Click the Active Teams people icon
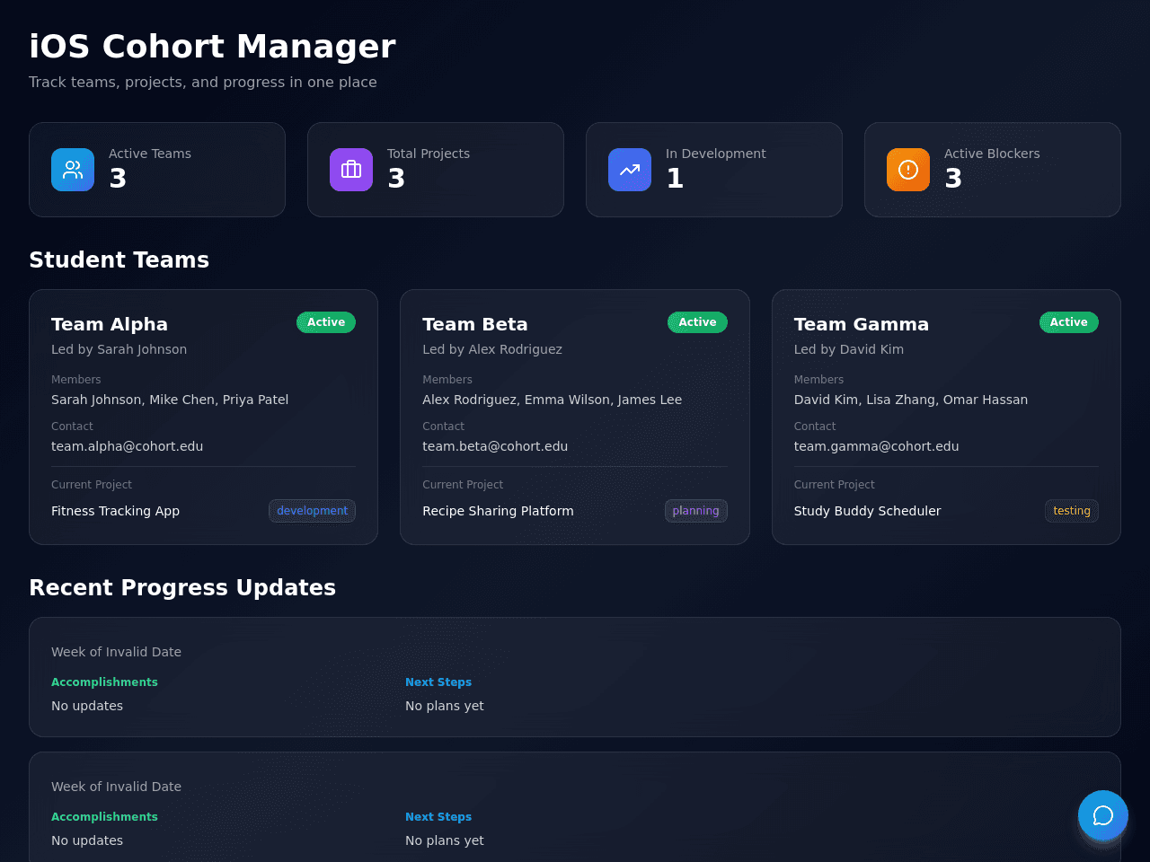Screen dimensions: 1150x862 (73, 170)
